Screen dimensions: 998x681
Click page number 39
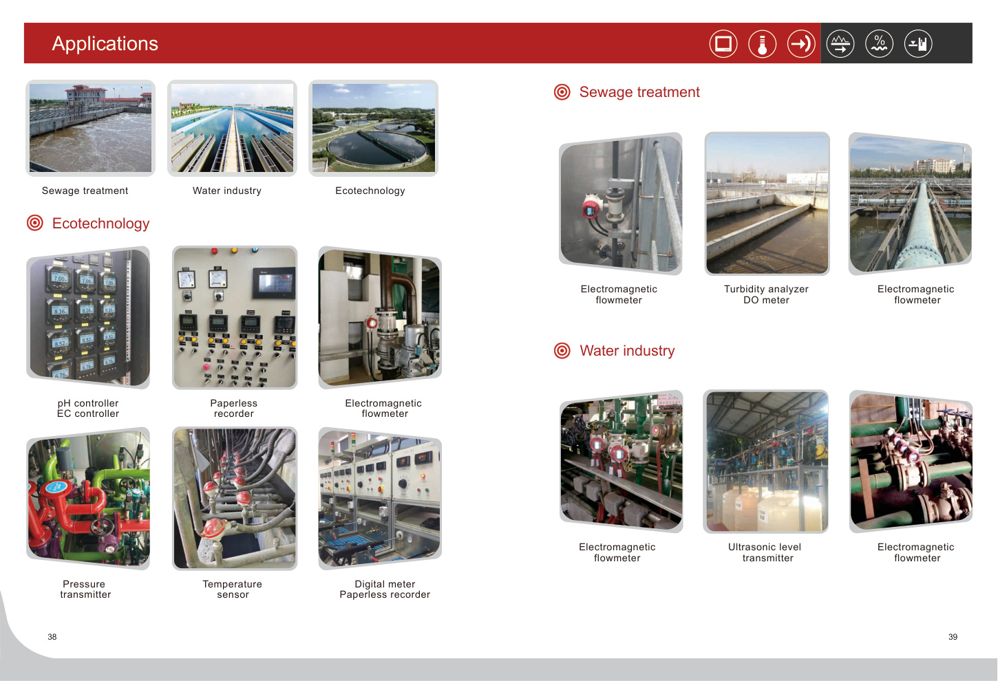click(953, 637)
